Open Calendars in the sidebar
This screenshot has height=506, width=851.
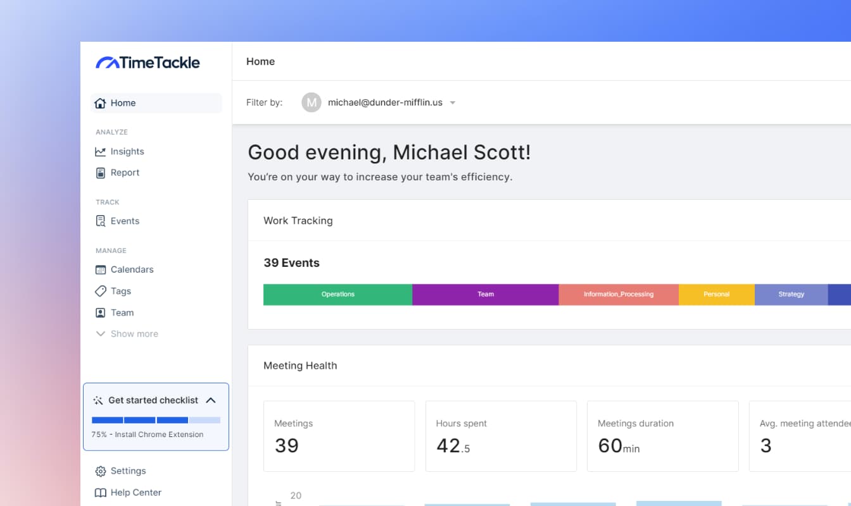(132, 269)
